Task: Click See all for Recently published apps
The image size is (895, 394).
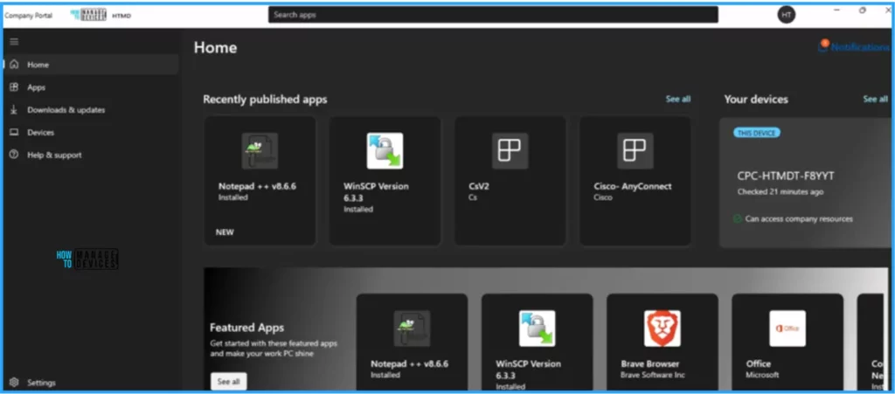Action: click(677, 100)
